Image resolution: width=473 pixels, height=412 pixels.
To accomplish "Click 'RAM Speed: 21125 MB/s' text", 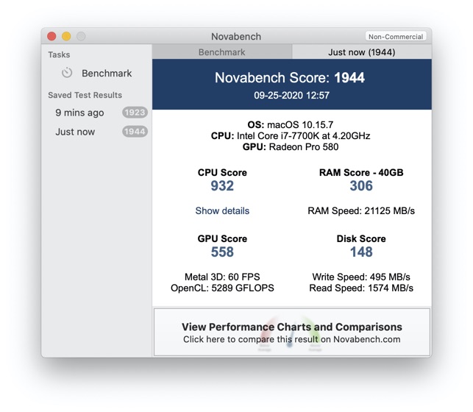I will click(x=361, y=210).
